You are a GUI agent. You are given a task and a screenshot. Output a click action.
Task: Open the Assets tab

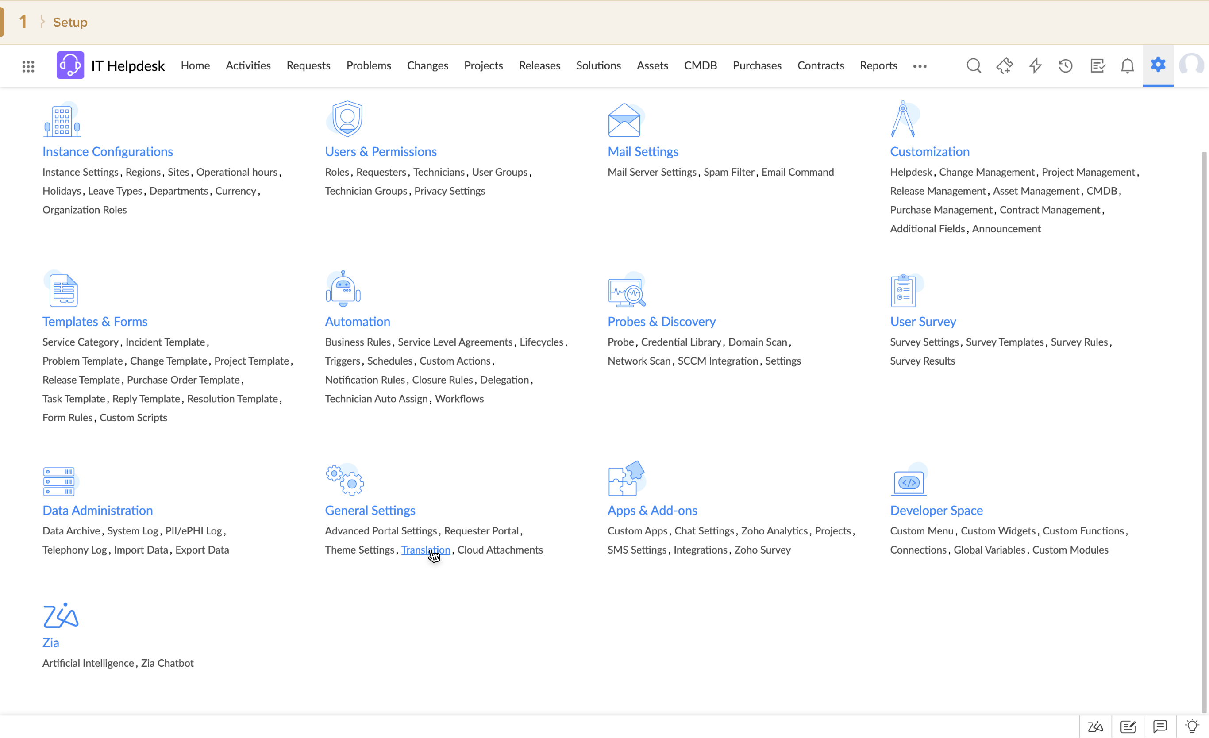652,65
